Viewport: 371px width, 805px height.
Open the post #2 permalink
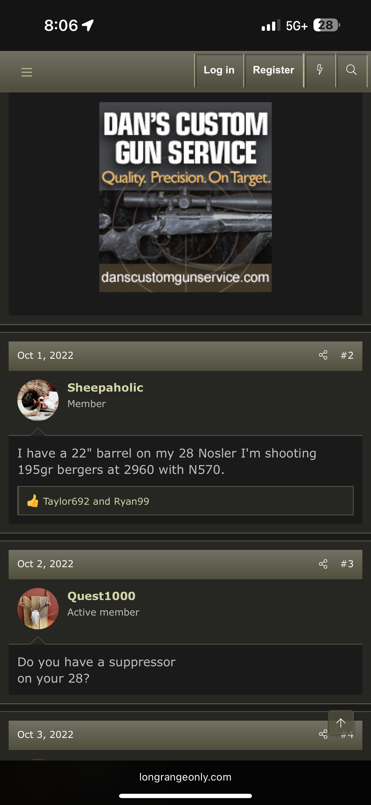pos(347,355)
